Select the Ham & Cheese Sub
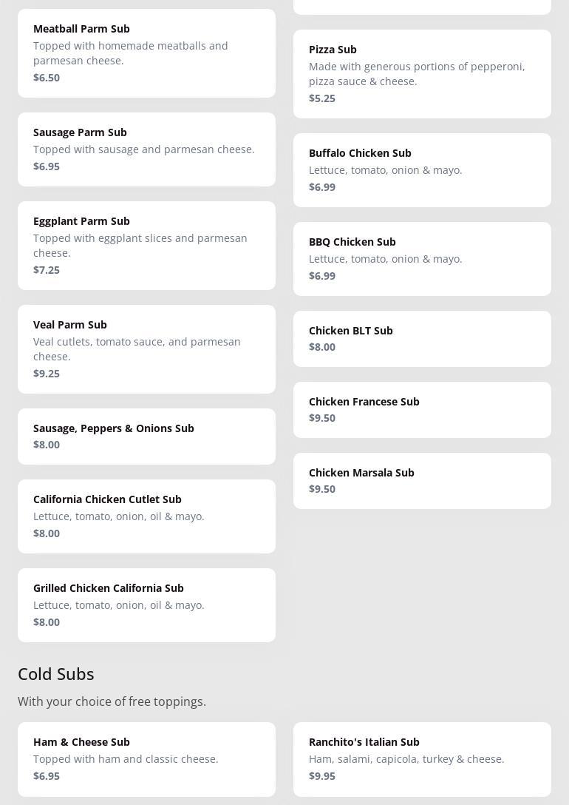The image size is (569, 805). pos(146,760)
